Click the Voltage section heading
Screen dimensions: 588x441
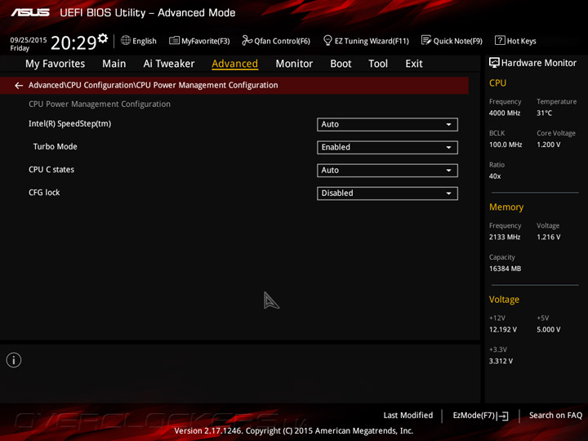[504, 300]
